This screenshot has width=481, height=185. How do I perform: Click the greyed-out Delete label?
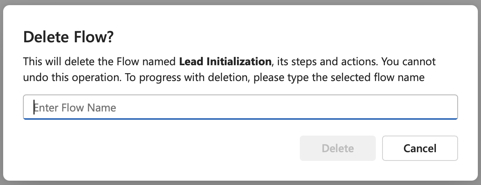tap(337, 149)
